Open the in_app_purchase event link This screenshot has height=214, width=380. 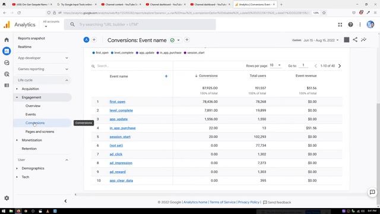tap(122, 128)
